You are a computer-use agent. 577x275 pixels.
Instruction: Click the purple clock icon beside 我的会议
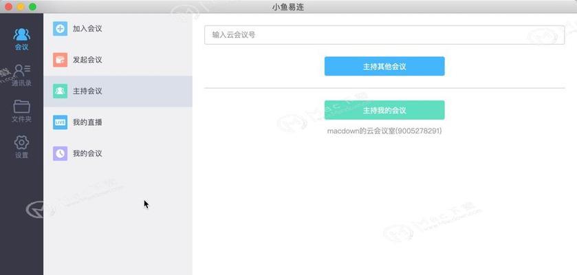click(60, 154)
